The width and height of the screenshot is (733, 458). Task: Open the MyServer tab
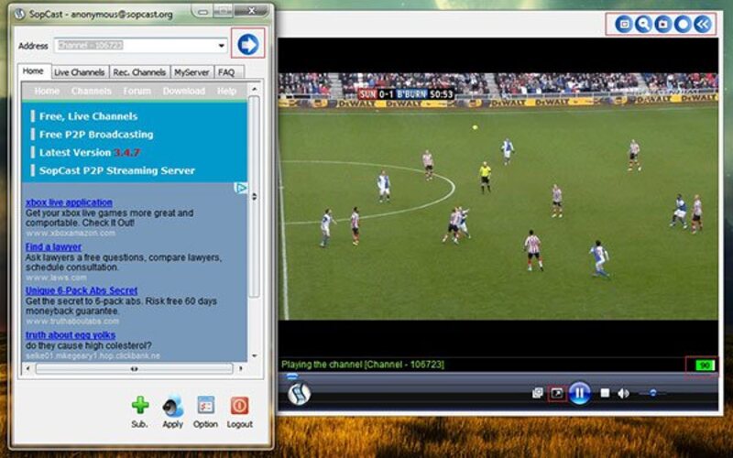click(x=191, y=72)
